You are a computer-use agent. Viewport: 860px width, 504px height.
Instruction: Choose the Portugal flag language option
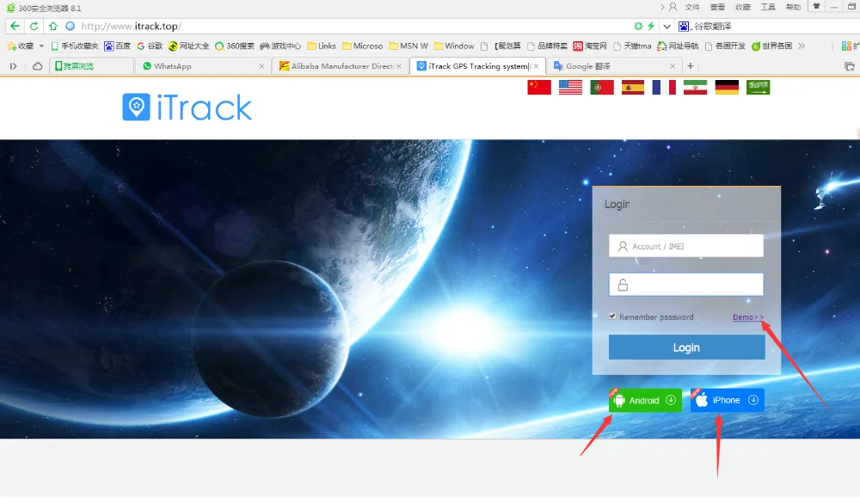click(x=601, y=87)
